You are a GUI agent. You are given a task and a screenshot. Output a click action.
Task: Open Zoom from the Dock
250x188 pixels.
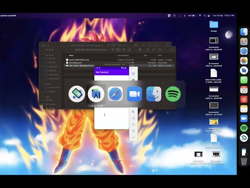click(x=244, y=118)
